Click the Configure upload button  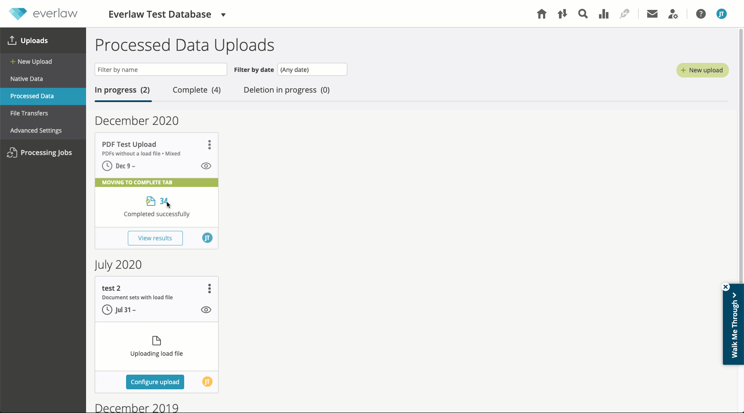pyautogui.click(x=155, y=382)
